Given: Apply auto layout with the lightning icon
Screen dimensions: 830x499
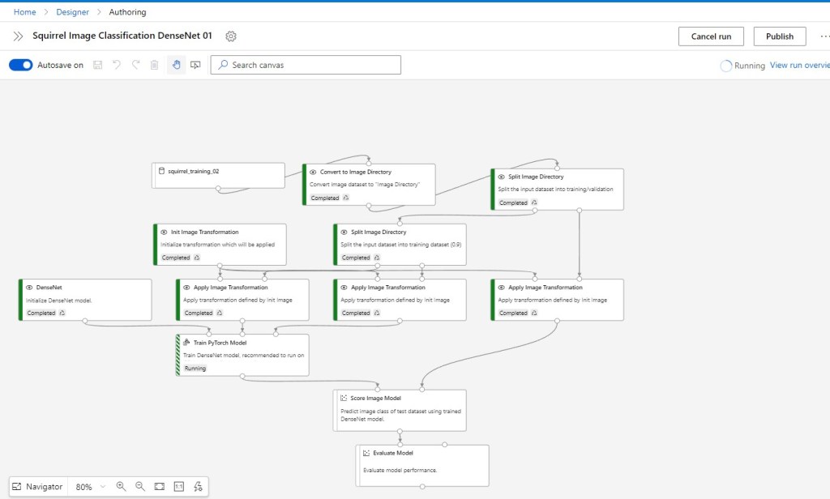Looking at the screenshot, I should click(199, 486).
